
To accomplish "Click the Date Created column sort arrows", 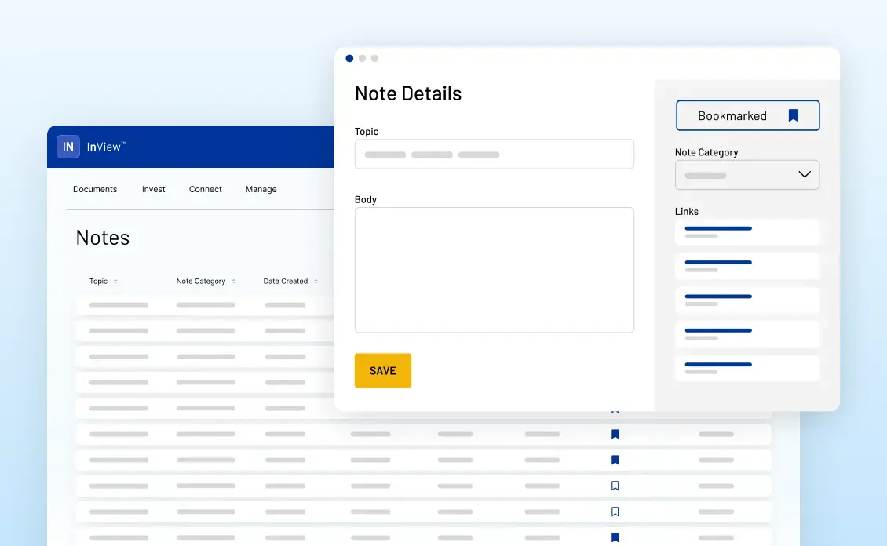I will [316, 282].
